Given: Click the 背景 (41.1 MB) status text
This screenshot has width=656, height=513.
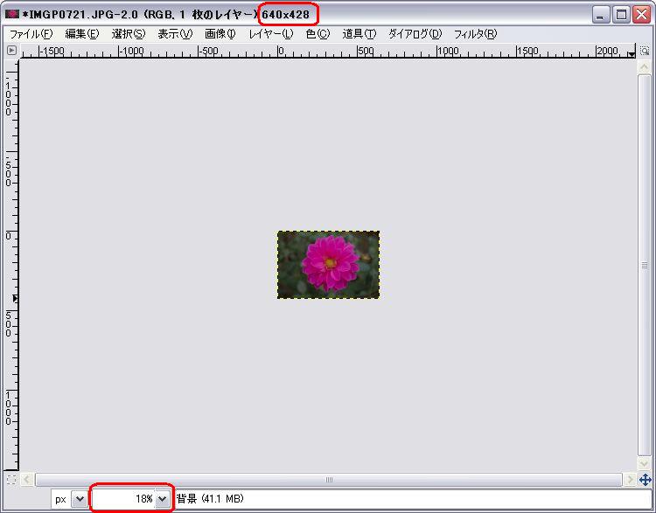Looking at the screenshot, I should point(210,499).
